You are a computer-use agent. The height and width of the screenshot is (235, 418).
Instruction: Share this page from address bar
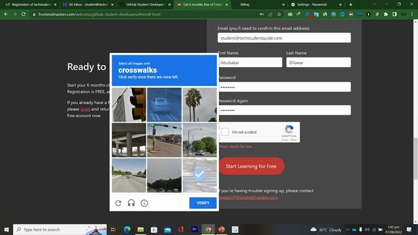point(270,14)
